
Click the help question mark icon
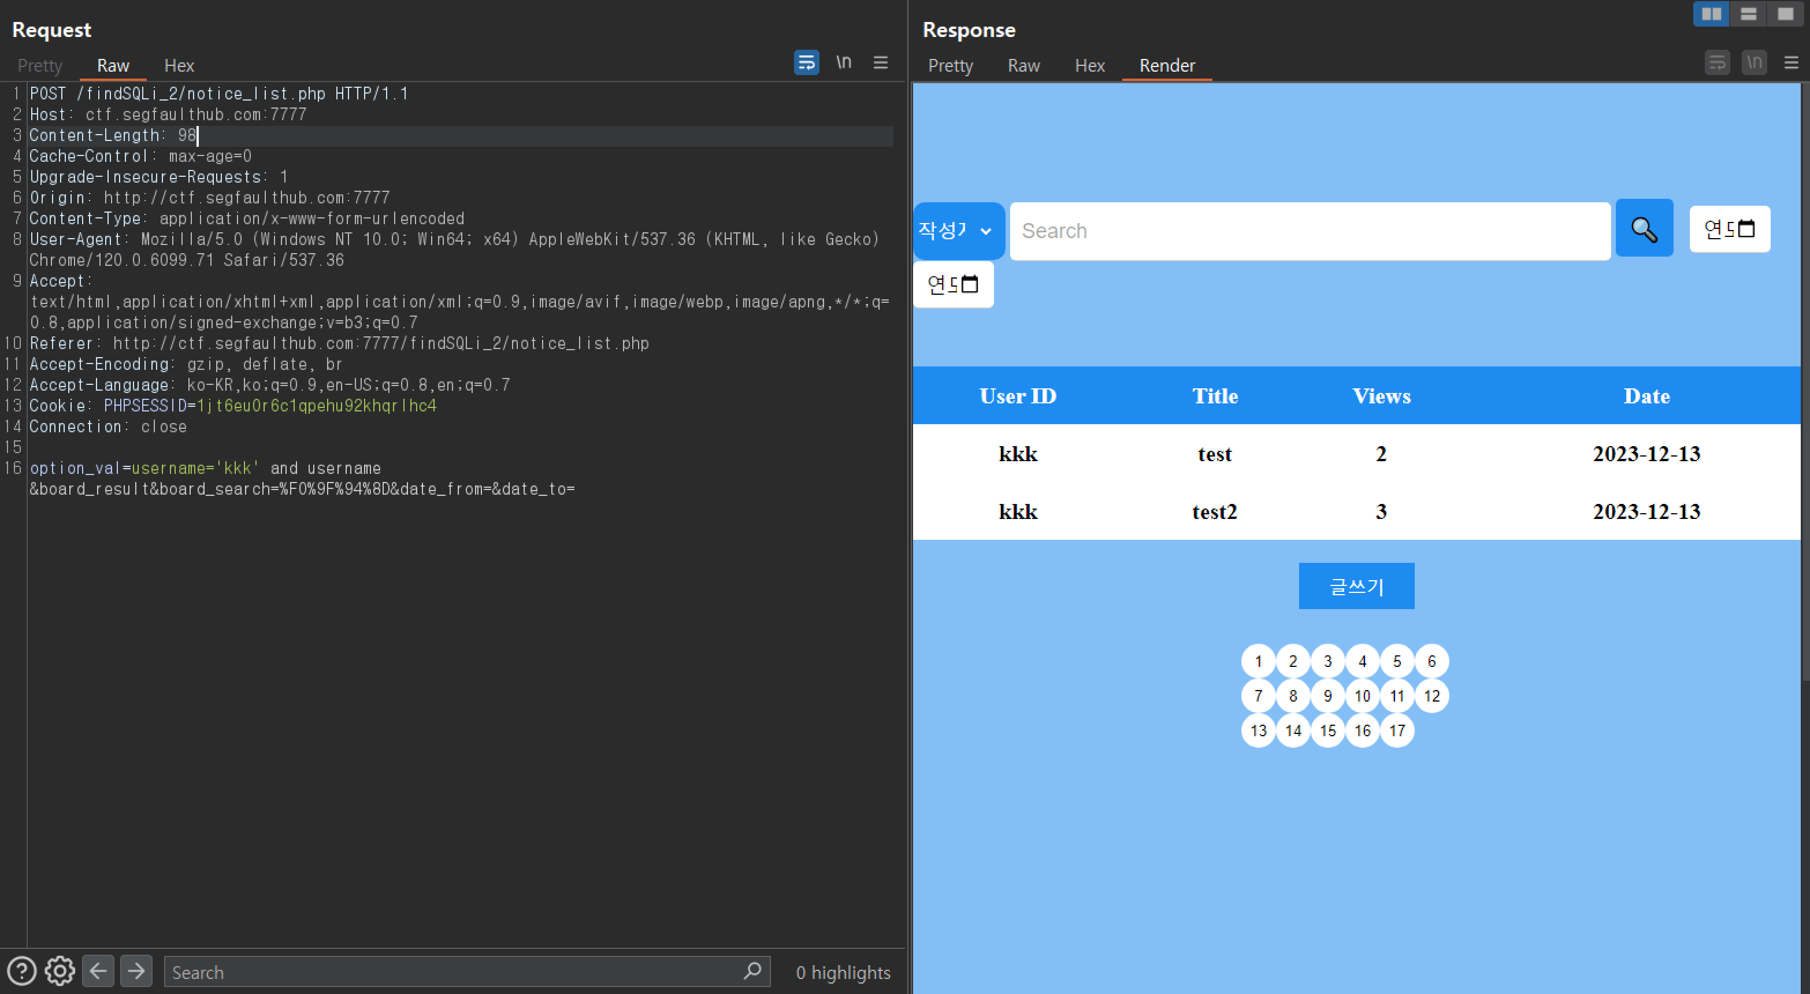point(22,971)
